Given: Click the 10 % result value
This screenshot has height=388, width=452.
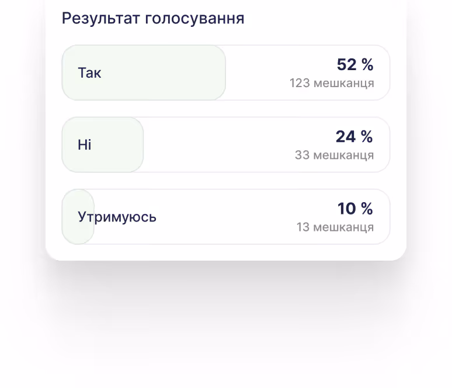Looking at the screenshot, I should tap(355, 209).
